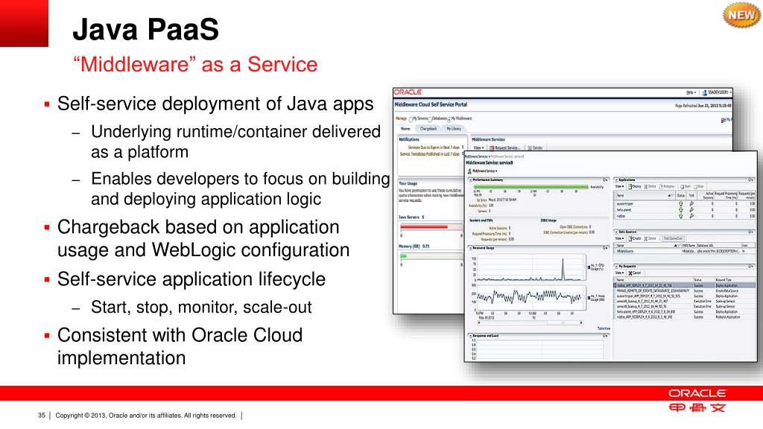Collapse the Performance Summary panel
This screenshot has width=763, height=429.
(x=470, y=180)
